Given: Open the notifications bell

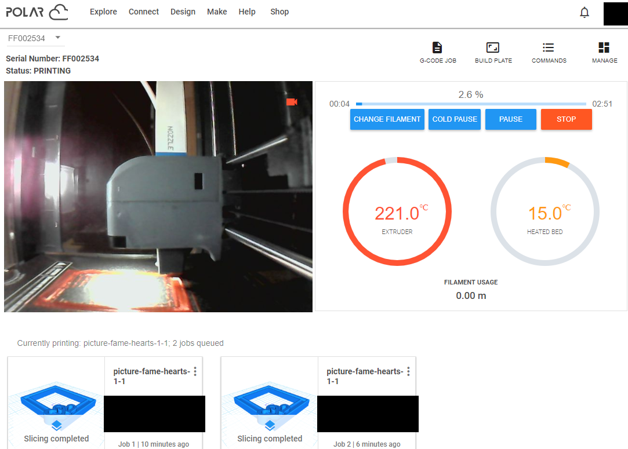Looking at the screenshot, I should (585, 12).
